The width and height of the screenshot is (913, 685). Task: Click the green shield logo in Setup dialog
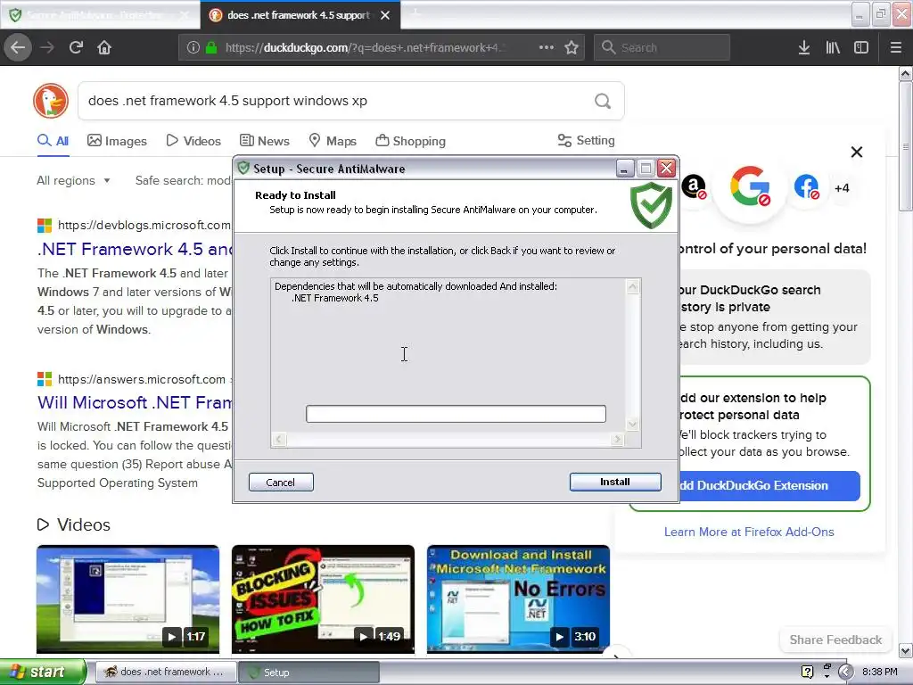coord(652,205)
